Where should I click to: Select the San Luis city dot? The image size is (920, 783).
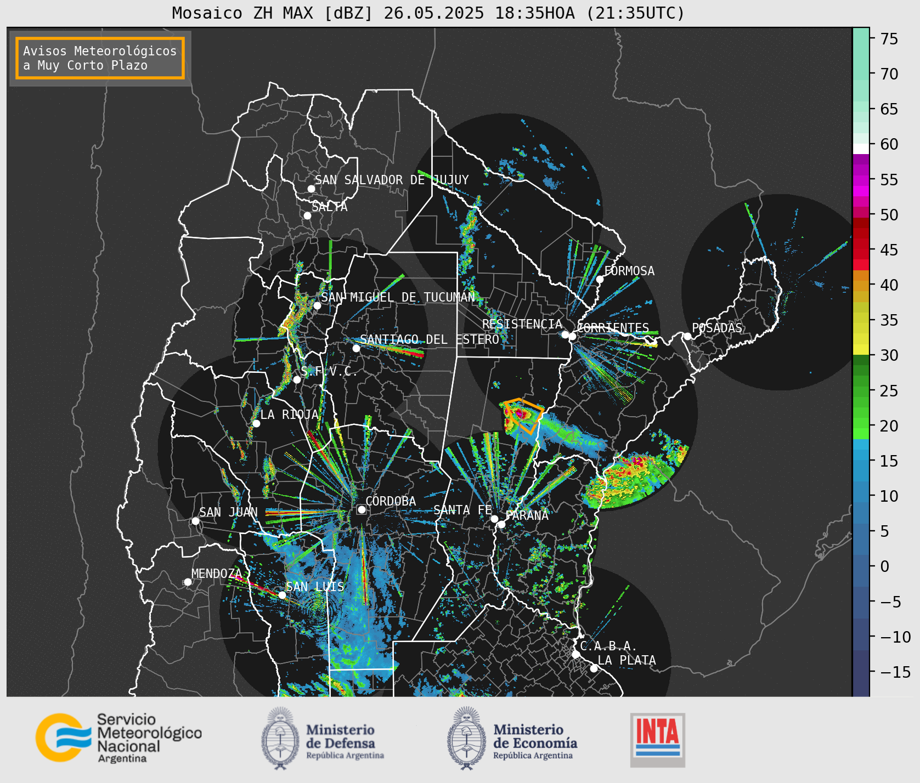pos(282,595)
